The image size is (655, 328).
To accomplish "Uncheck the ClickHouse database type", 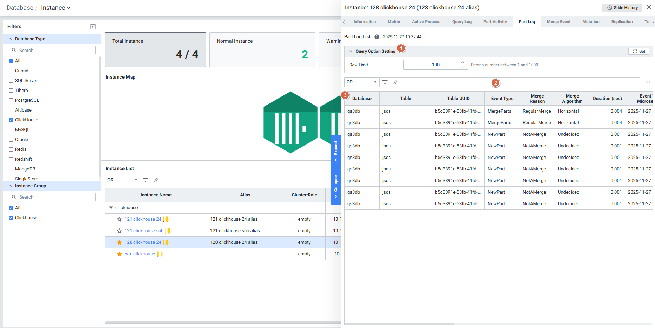I will [x=11, y=120].
